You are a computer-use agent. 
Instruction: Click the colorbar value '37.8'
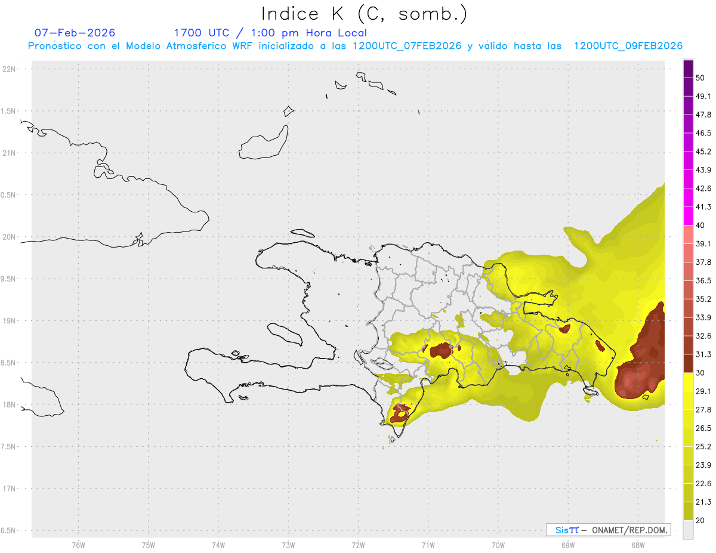(703, 262)
